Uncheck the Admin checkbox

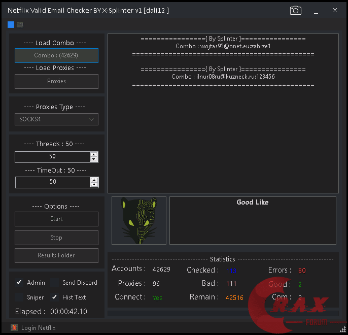click(x=19, y=282)
